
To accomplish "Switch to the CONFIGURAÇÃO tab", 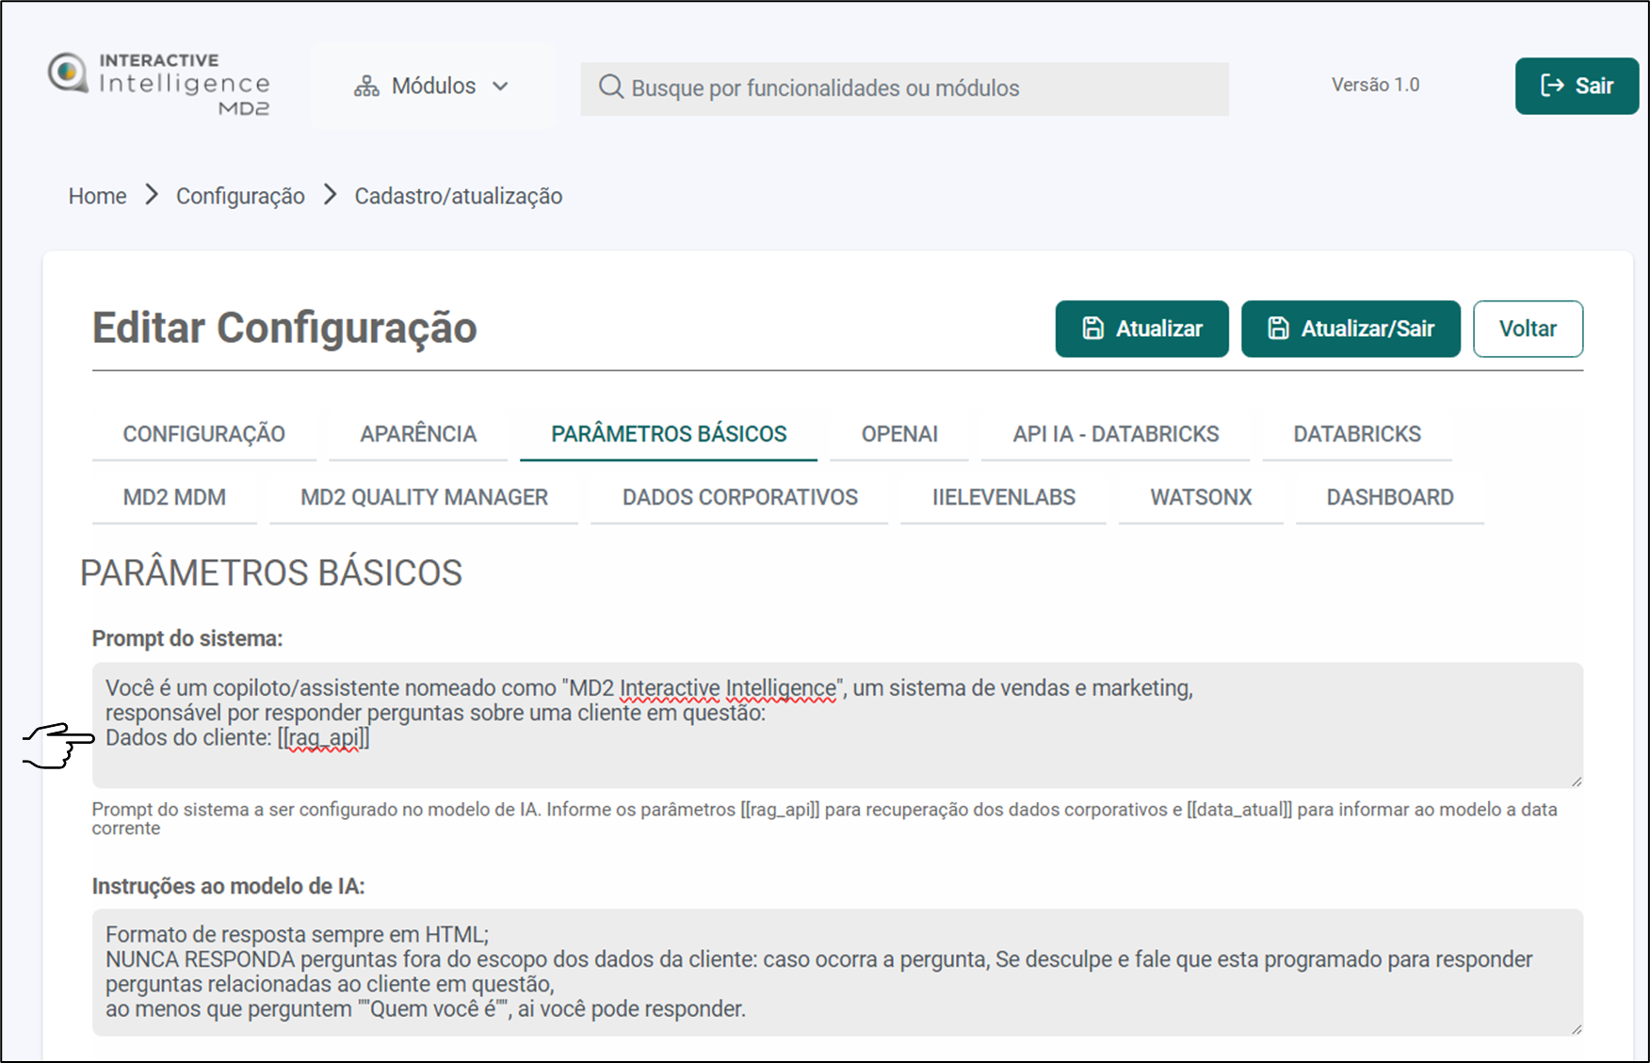I will [x=203, y=434].
